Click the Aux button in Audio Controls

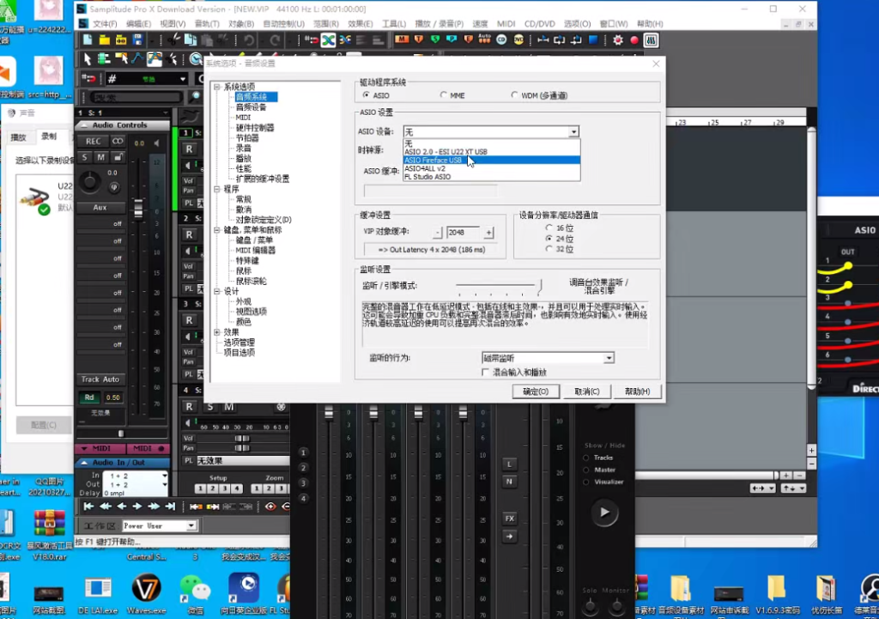point(100,208)
